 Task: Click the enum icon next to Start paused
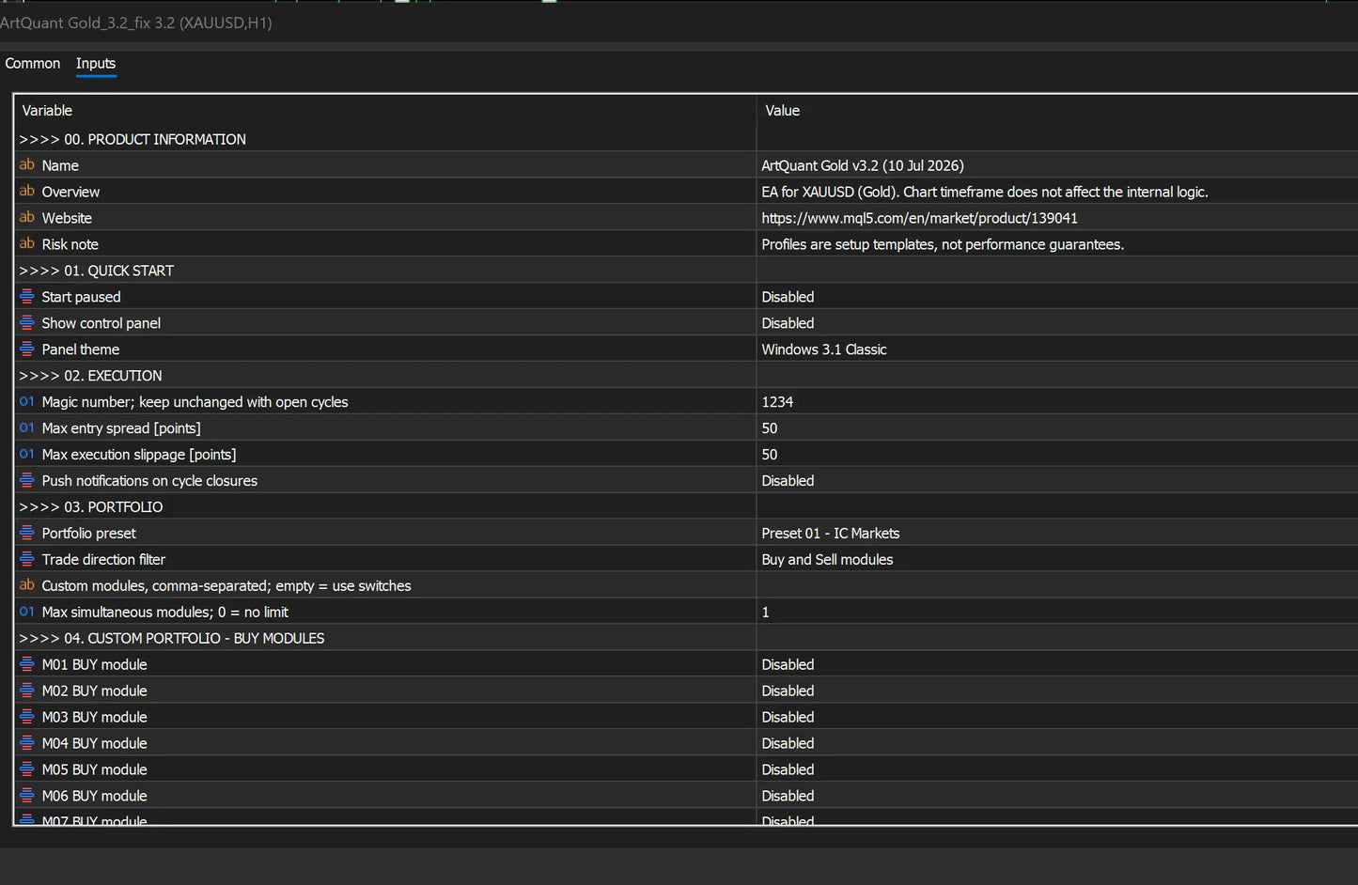[26, 296]
